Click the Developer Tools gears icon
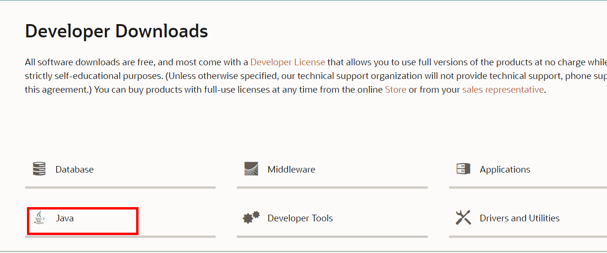The image size is (607, 253). coord(251,218)
